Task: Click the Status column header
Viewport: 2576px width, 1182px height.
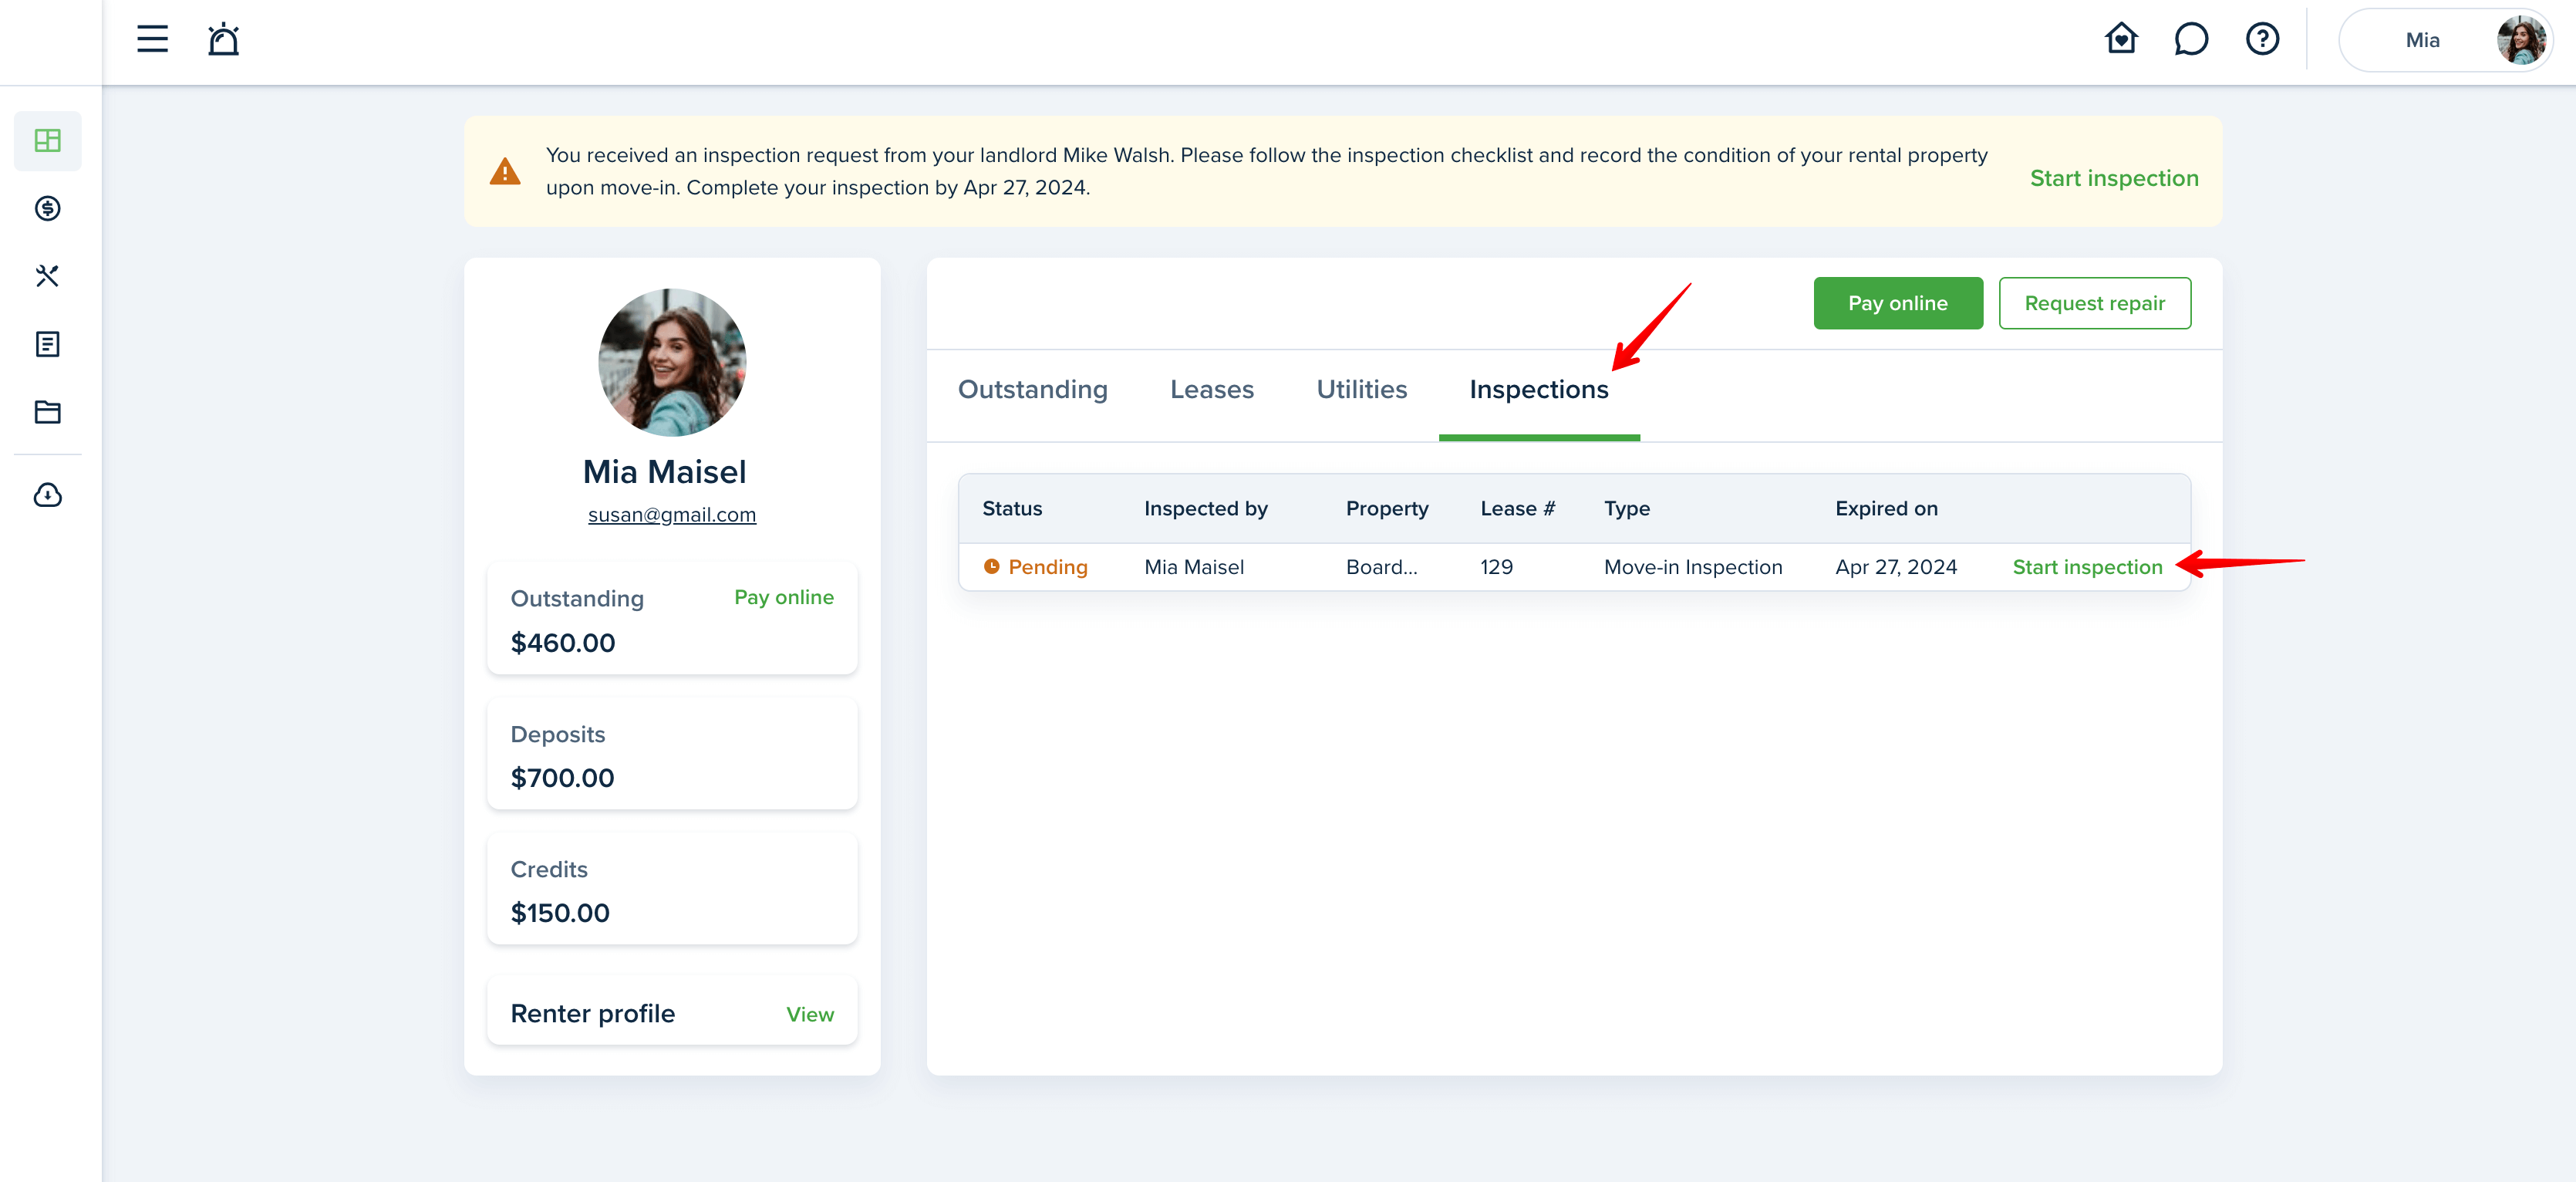Action: (1011, 508)
